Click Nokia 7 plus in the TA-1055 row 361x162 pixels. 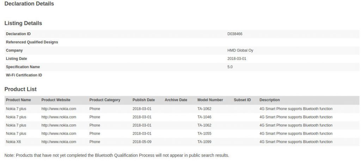point(16,134)
